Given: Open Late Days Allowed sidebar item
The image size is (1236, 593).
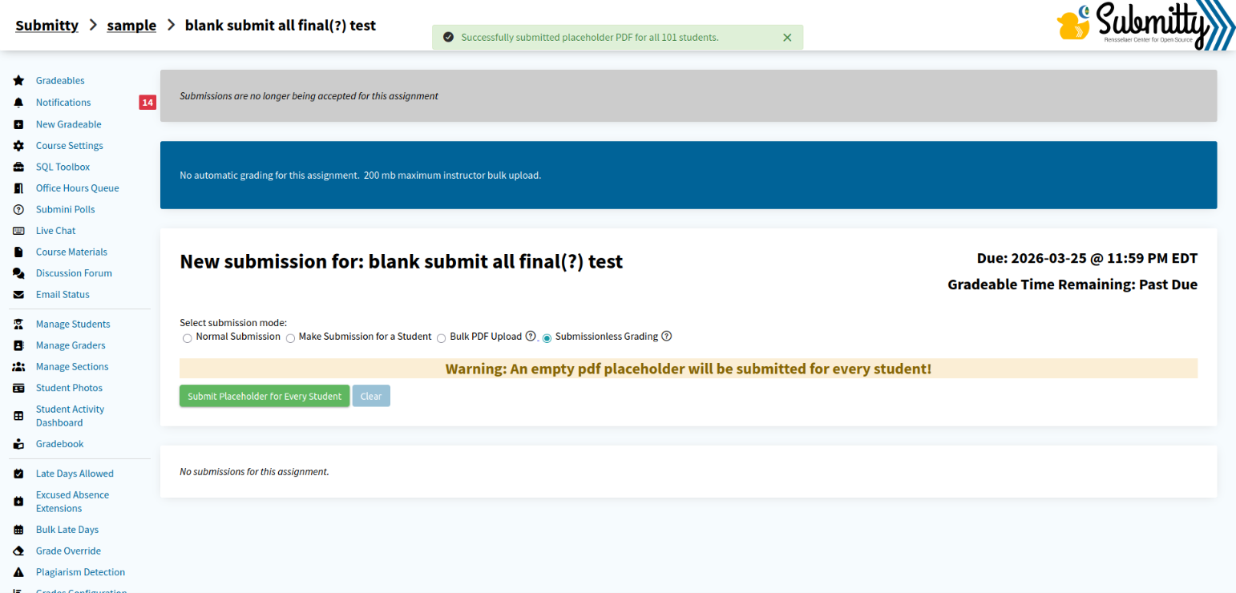Looking at the screenshot, I should click(x=75, y=474).
